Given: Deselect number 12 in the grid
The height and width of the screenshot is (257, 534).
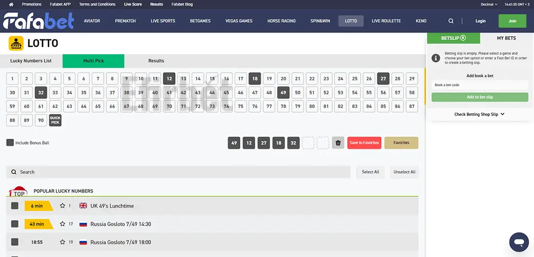Looking at the screenshot, I should tap(169, 78).
